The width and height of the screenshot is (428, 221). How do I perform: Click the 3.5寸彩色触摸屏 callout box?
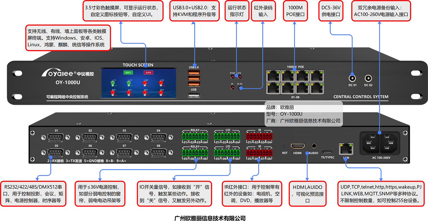123,11
